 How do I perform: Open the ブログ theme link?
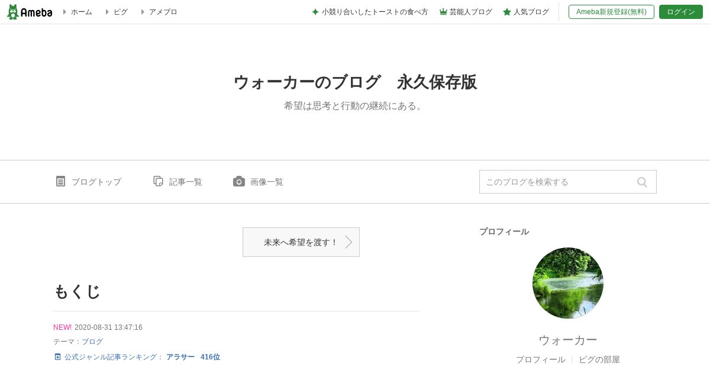(x=92, y=342)
